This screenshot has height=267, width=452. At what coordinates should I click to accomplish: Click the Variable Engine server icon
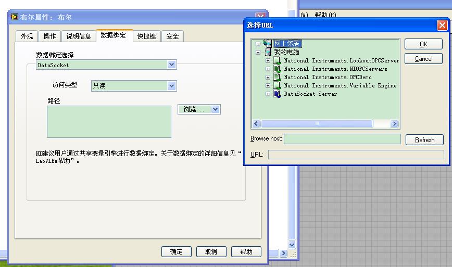277,85
